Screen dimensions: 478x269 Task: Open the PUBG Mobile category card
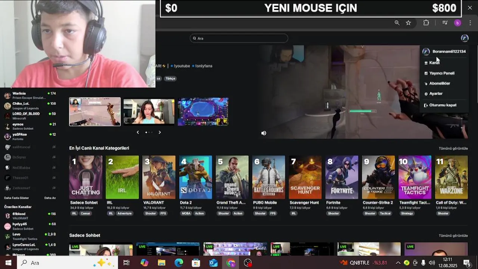pyautogui.click(x=269, y=177)
